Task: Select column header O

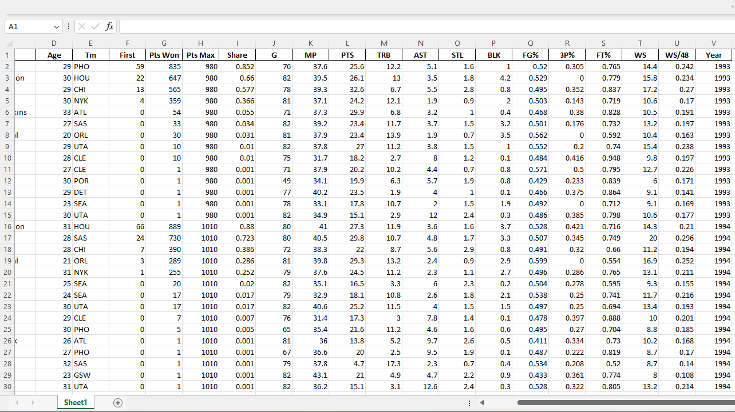Action: tap(457, 43)
